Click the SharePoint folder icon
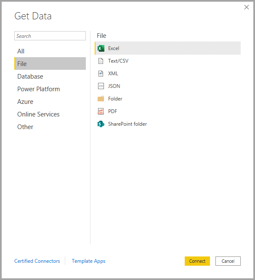The width and height of the screenshot is (255, 280). tap(101, 124)
